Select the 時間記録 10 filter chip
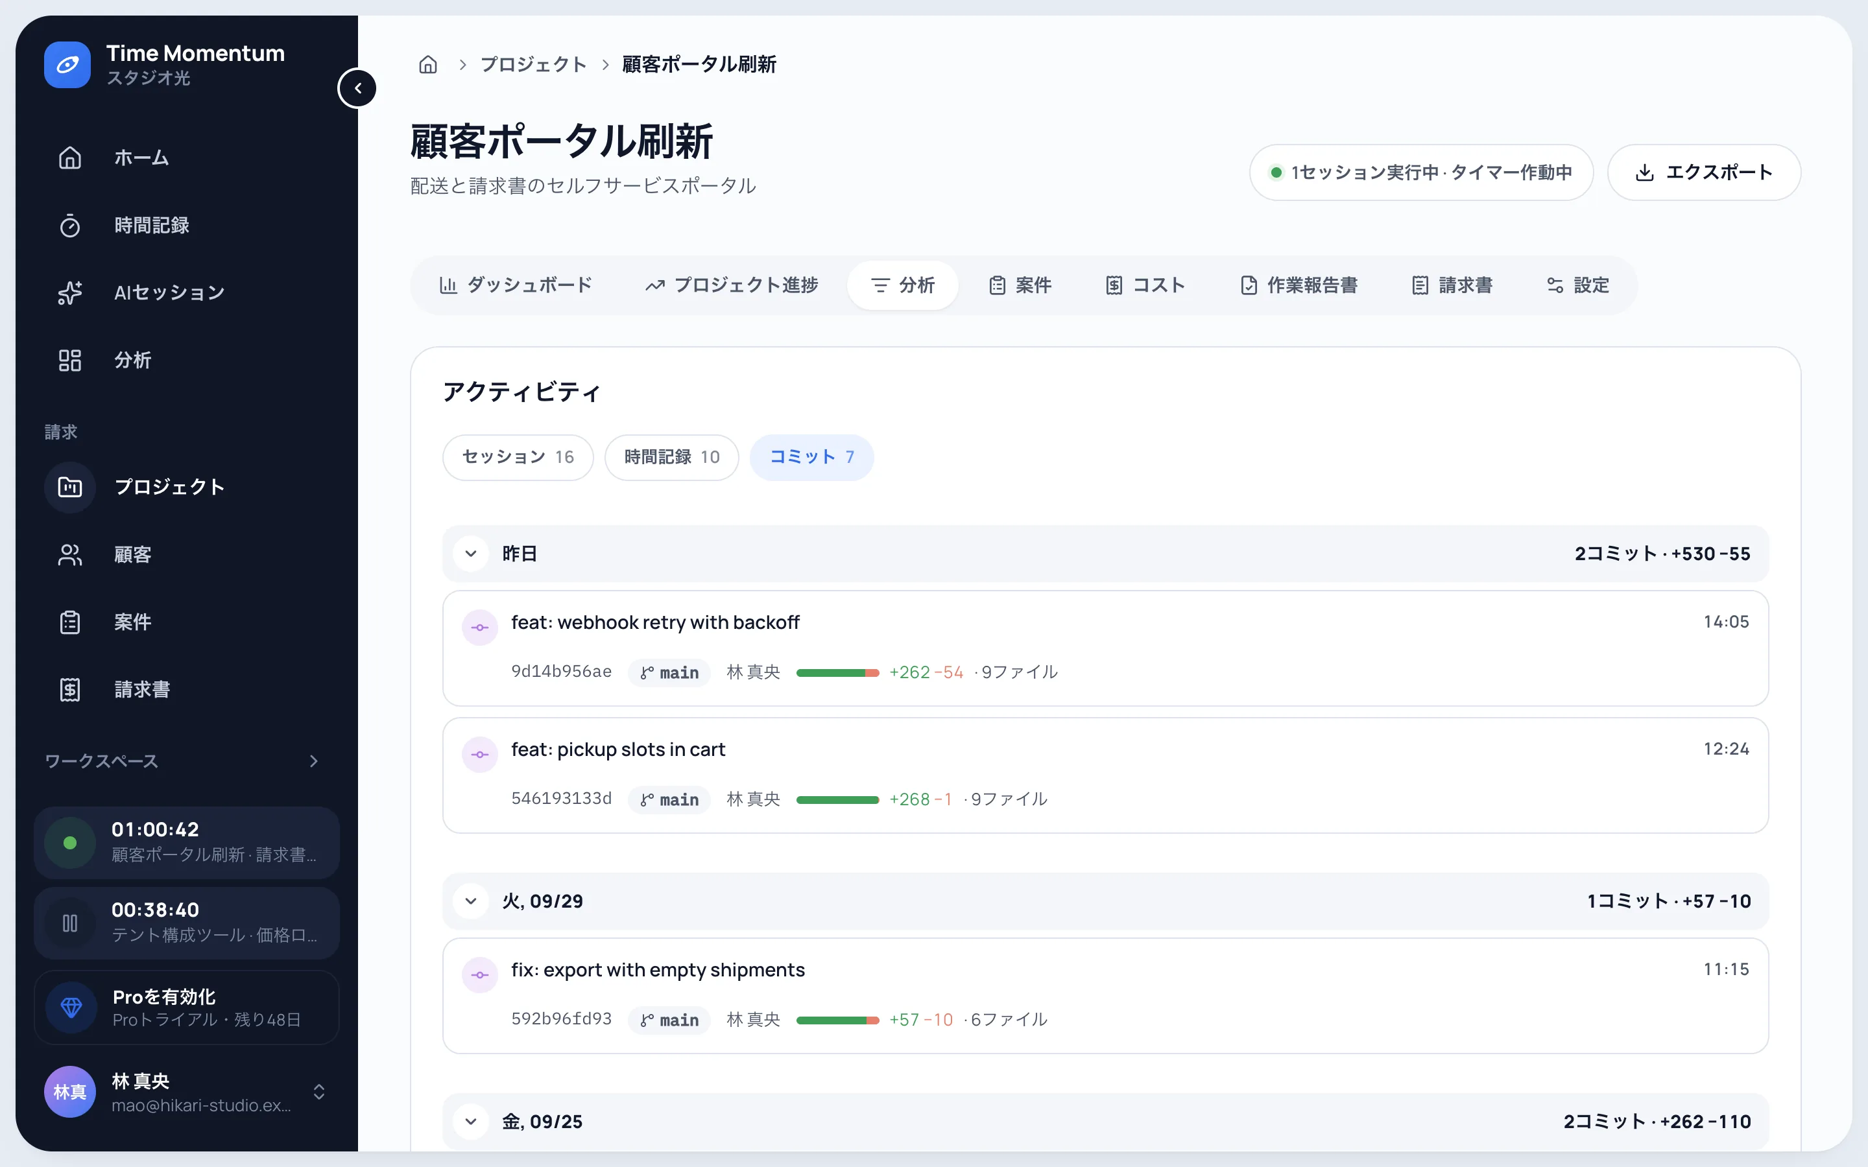The image size is (1868, 1167). [671, 457]
